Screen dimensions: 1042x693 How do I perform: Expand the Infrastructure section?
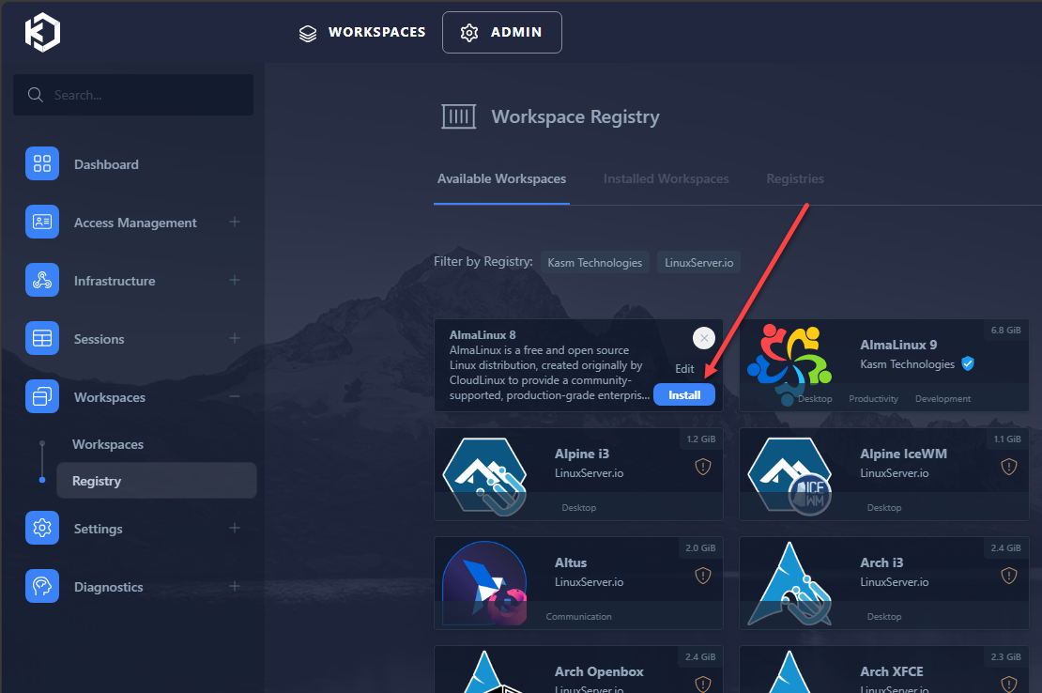pyautogui.click(x=235, y=281)
